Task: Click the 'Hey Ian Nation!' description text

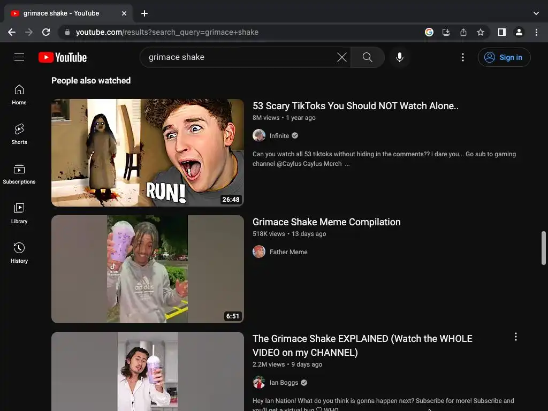Action: pos(383,404)
